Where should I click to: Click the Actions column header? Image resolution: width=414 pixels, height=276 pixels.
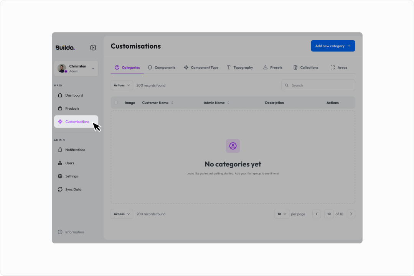tap(332, 103)
